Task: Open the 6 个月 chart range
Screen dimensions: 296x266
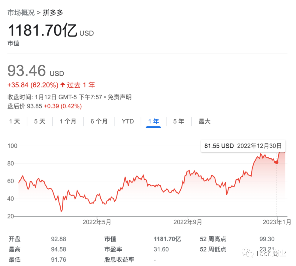Action: (x=99, y=121)
